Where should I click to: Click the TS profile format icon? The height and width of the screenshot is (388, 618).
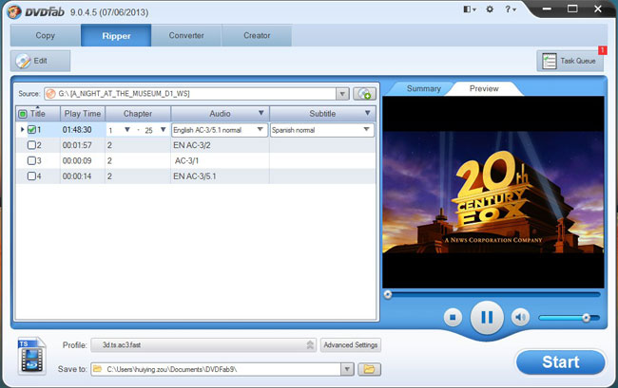click(31, 356)
